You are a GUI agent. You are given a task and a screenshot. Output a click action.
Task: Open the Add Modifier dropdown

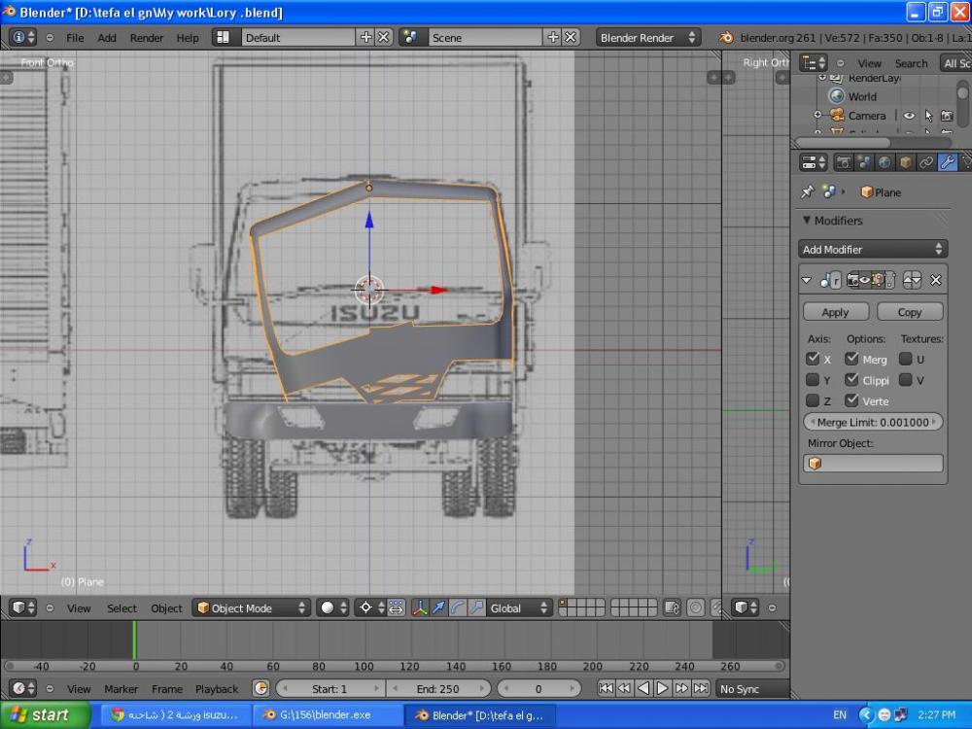pos(872,249)
